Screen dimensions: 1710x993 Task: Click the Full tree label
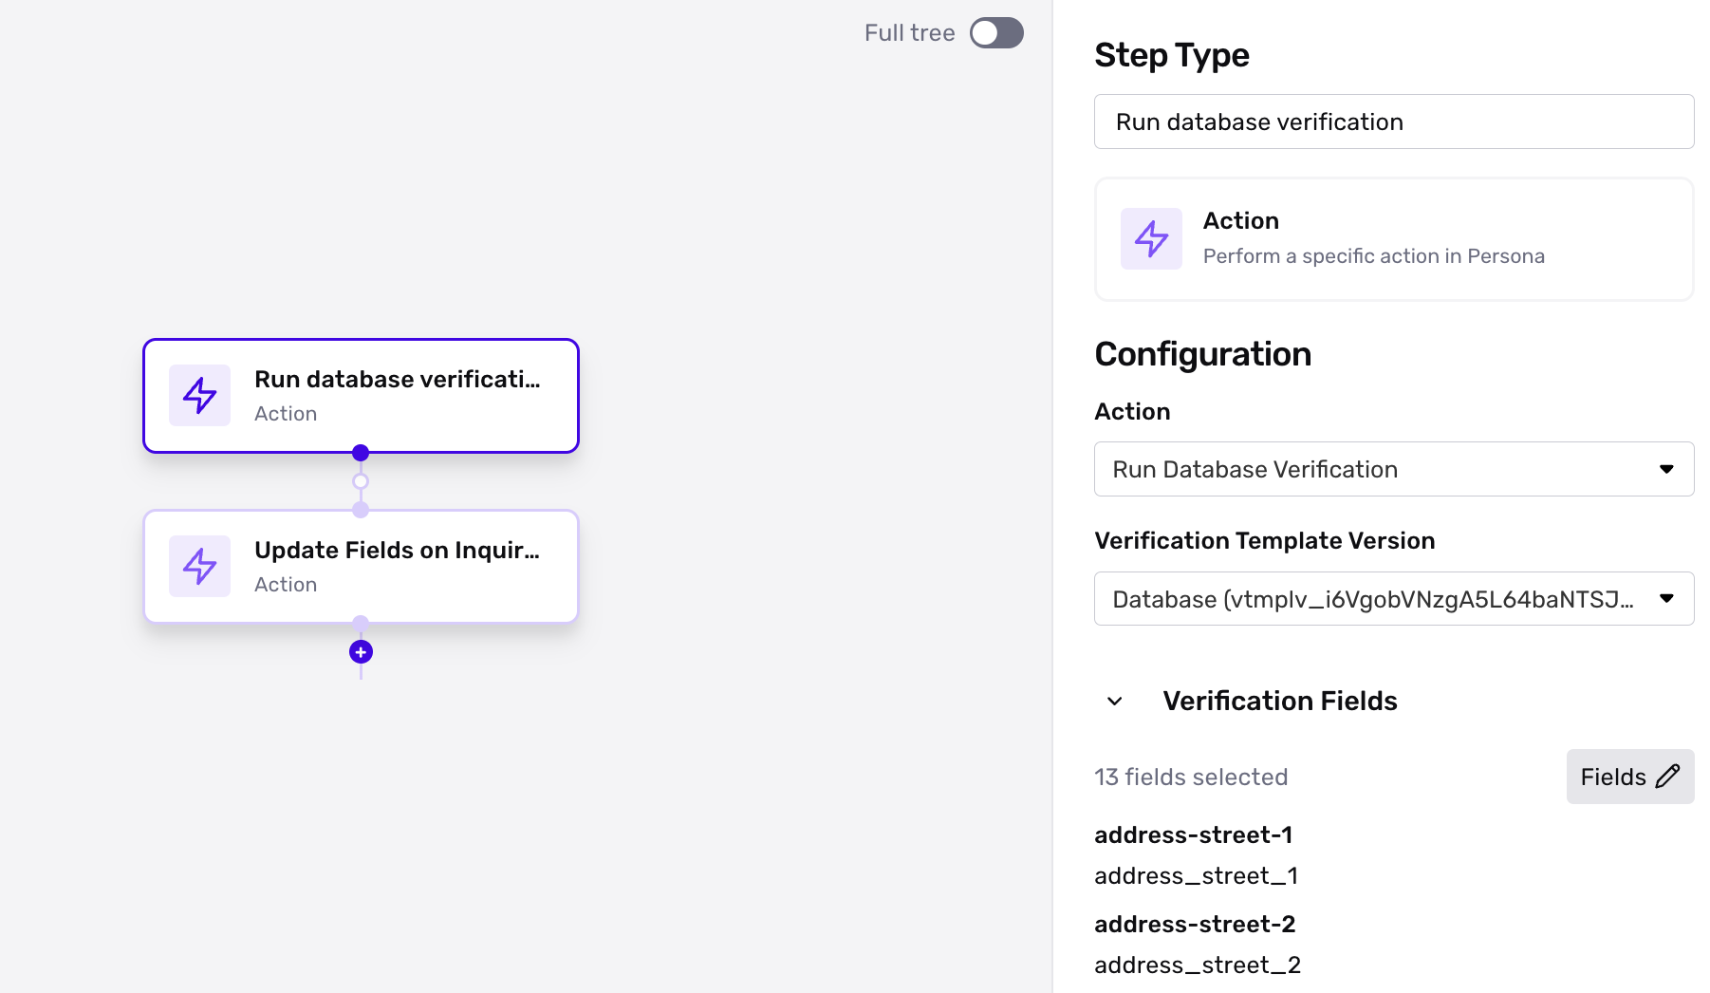point(909,33)
